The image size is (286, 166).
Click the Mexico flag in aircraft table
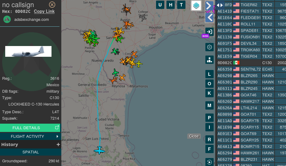[x=236, y=63]
